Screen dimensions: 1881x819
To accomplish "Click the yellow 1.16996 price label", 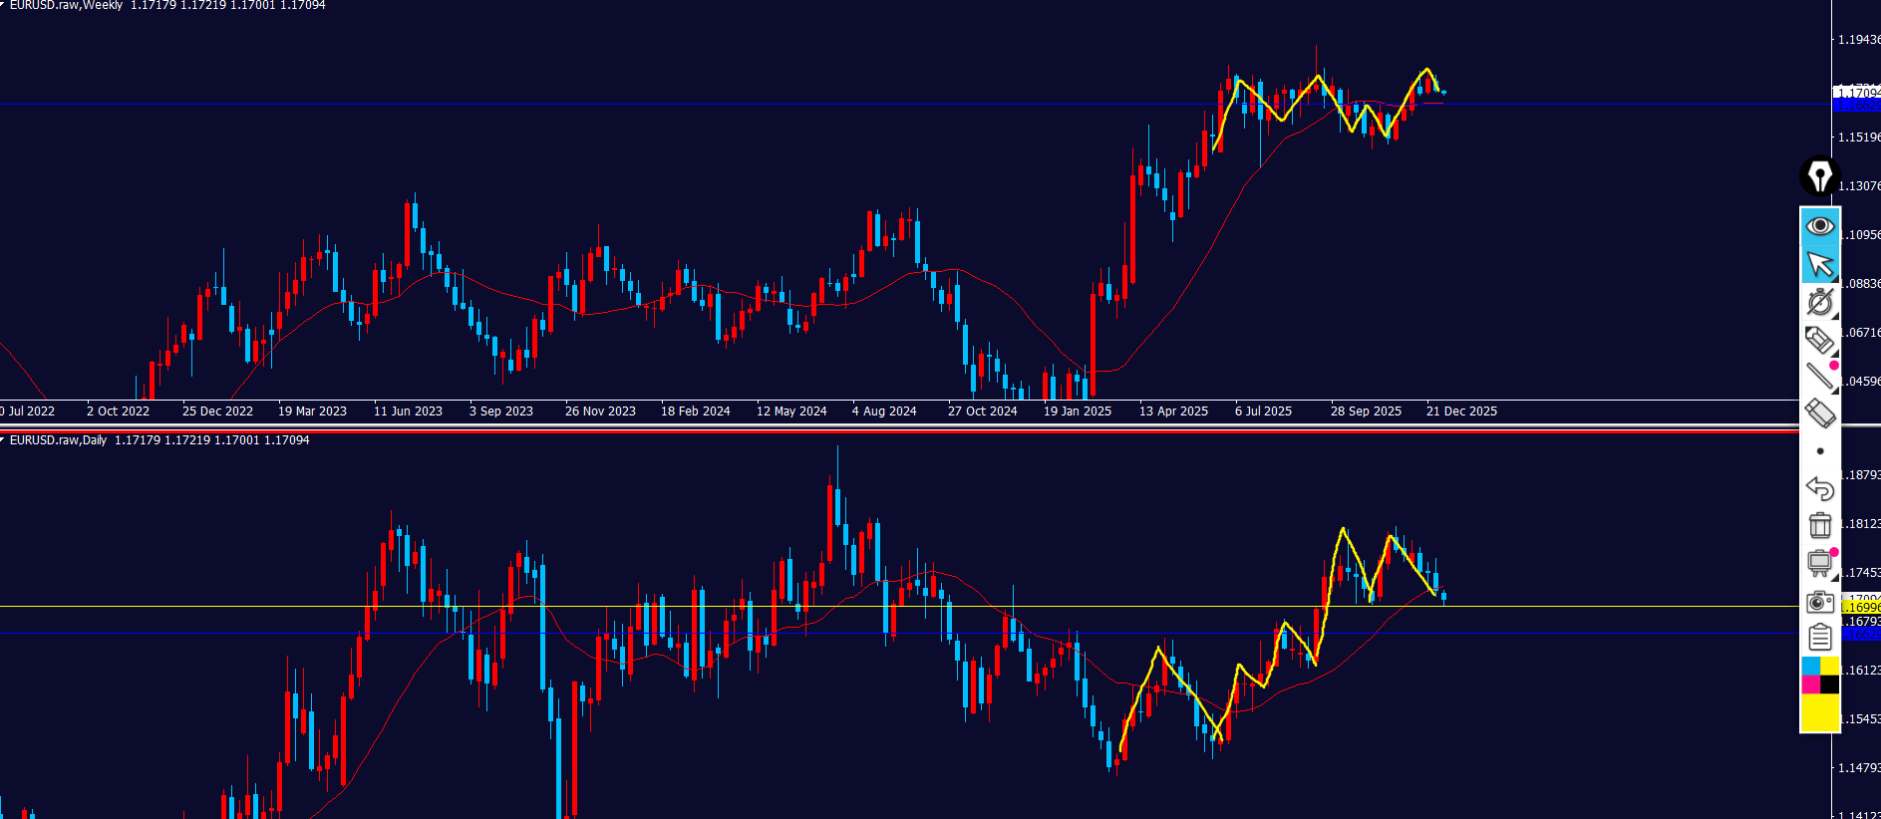I will [x=1860, y=607].
